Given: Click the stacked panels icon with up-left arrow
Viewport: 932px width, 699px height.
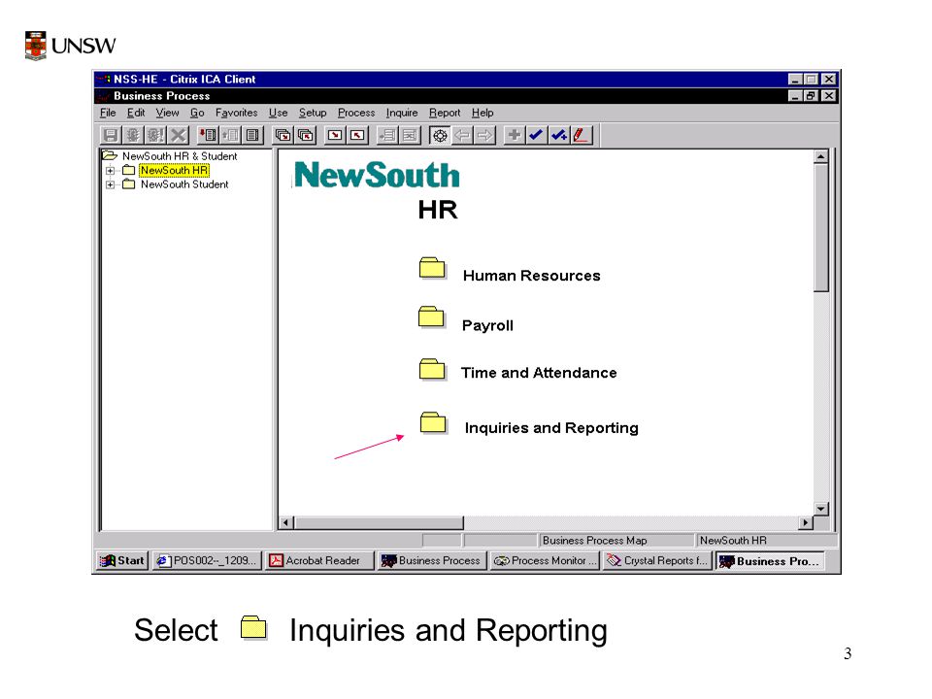Looking at the screenshot, I should (x=306, y=135).
